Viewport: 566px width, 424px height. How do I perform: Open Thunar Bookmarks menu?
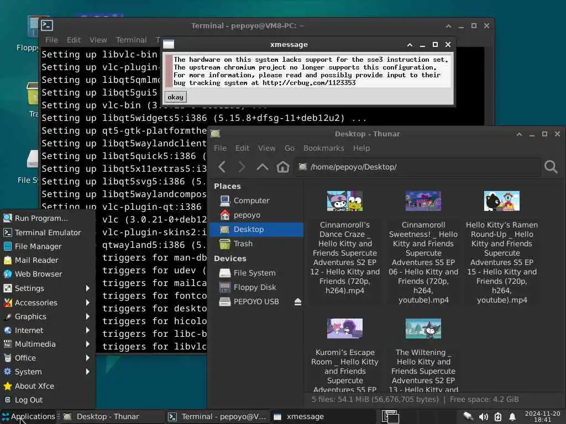(324, 148)
